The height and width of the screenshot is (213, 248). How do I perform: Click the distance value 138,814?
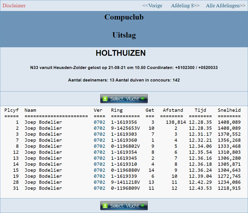tap(176, 122)
